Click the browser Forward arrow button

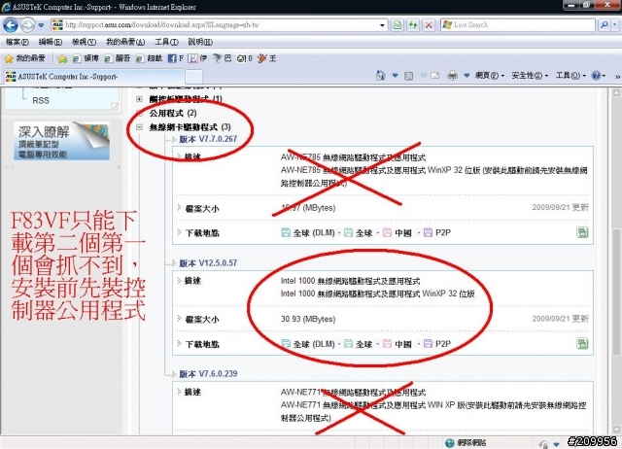(27, 25)
